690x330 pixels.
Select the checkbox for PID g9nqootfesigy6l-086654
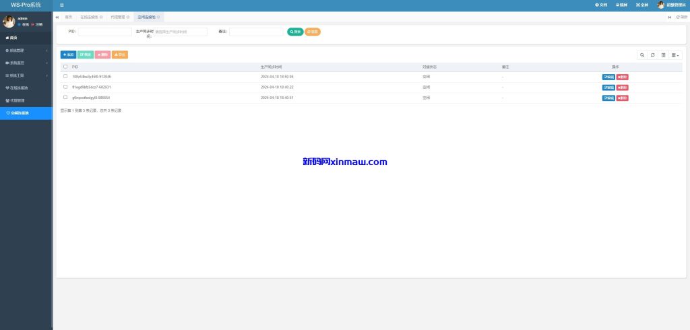click(x=65, y=98)
